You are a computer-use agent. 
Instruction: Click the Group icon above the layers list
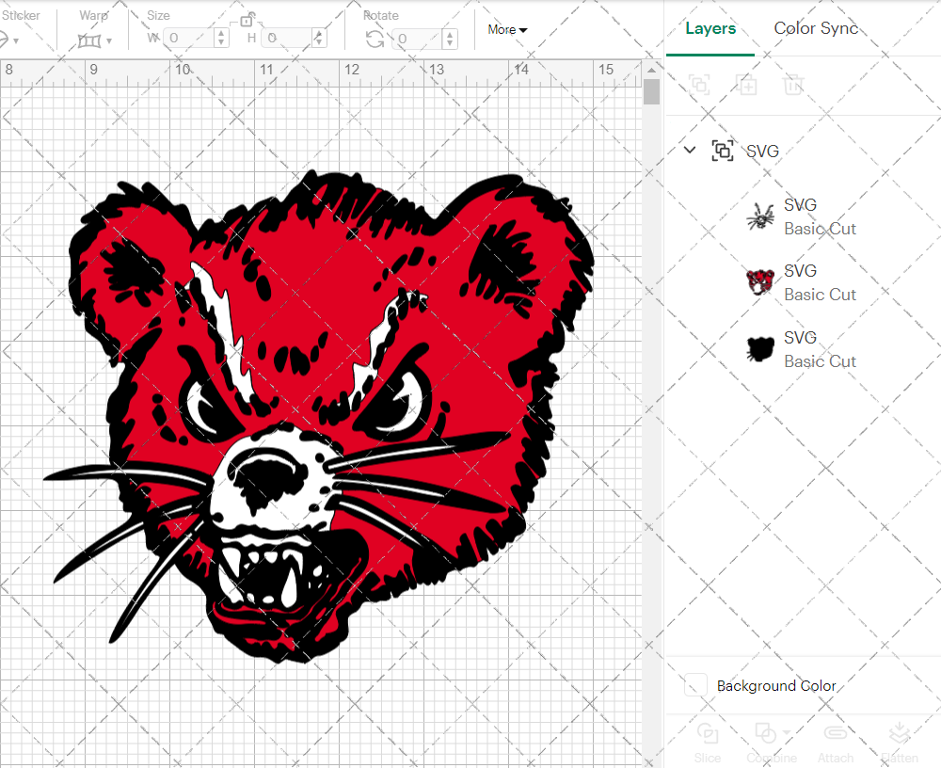[699, 85]
